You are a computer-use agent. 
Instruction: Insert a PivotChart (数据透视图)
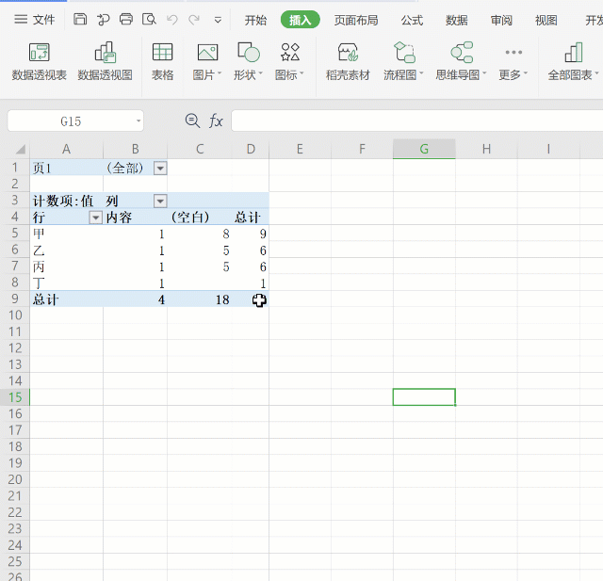(x=105, y=61)
